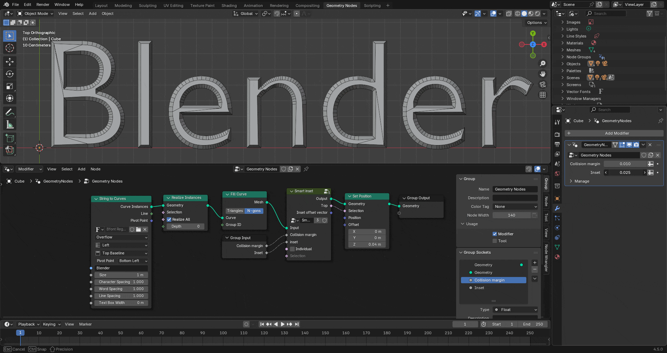Toggle modifier render visibility camera icon
The height and width of the screenshot is (353, 667).
636,145
